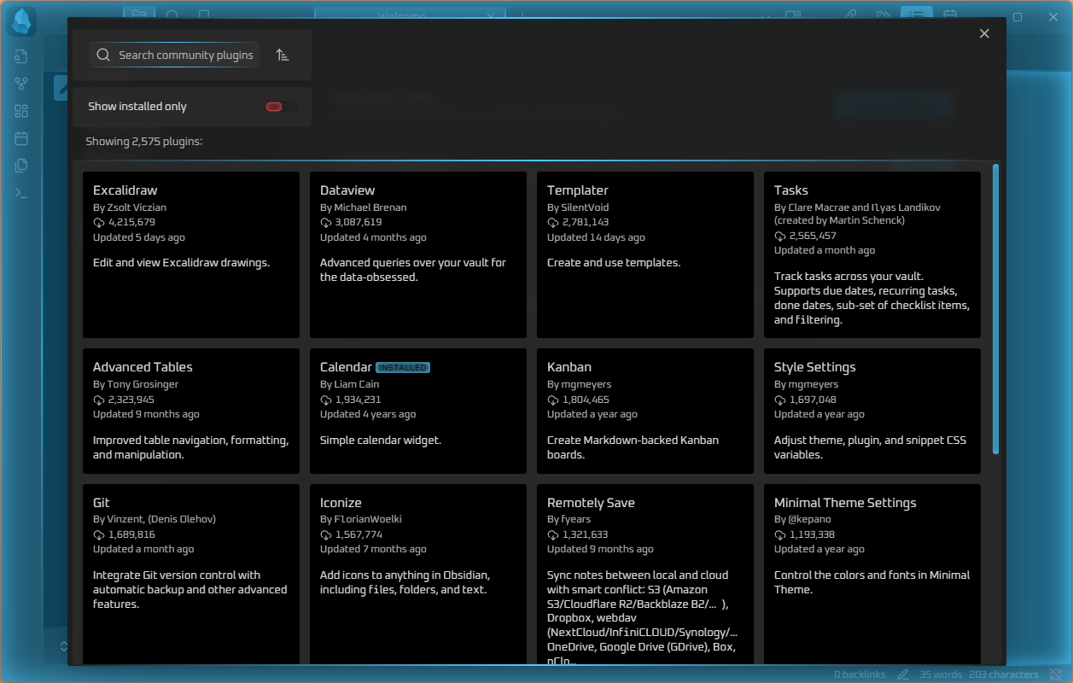Click download icon on Iconize card
This screenshot has height=683, width=1073.
pos(326,534)
